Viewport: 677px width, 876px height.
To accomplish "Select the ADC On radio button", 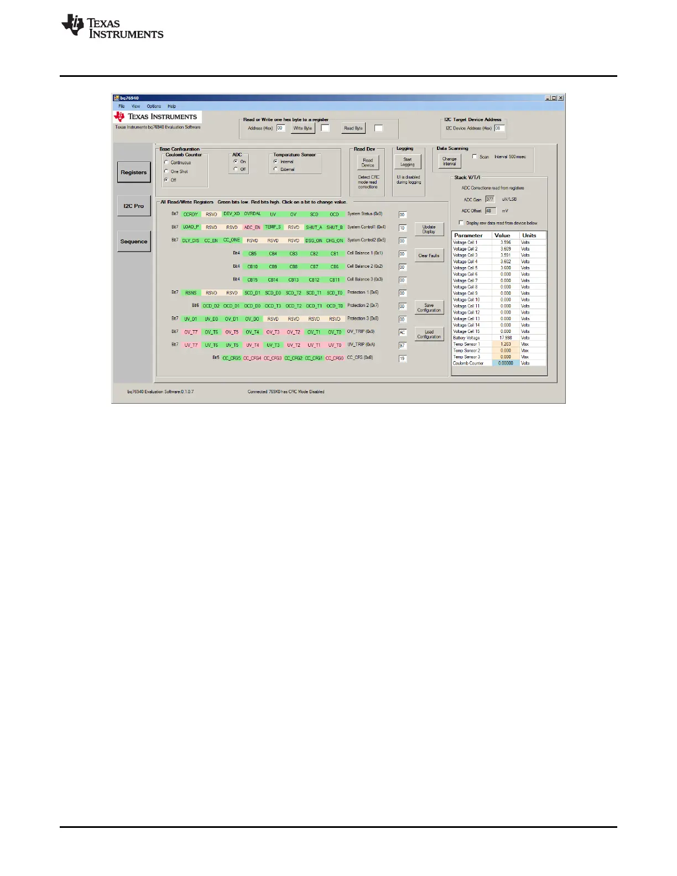I will [x=236, y=161].
